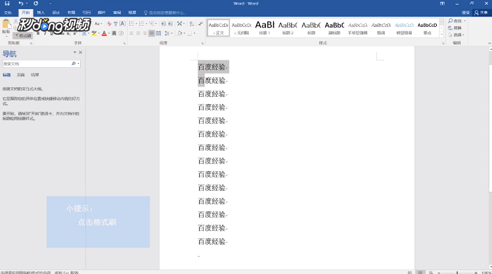
Task: Click the bullet list icon
Action: tap(131, 24)
